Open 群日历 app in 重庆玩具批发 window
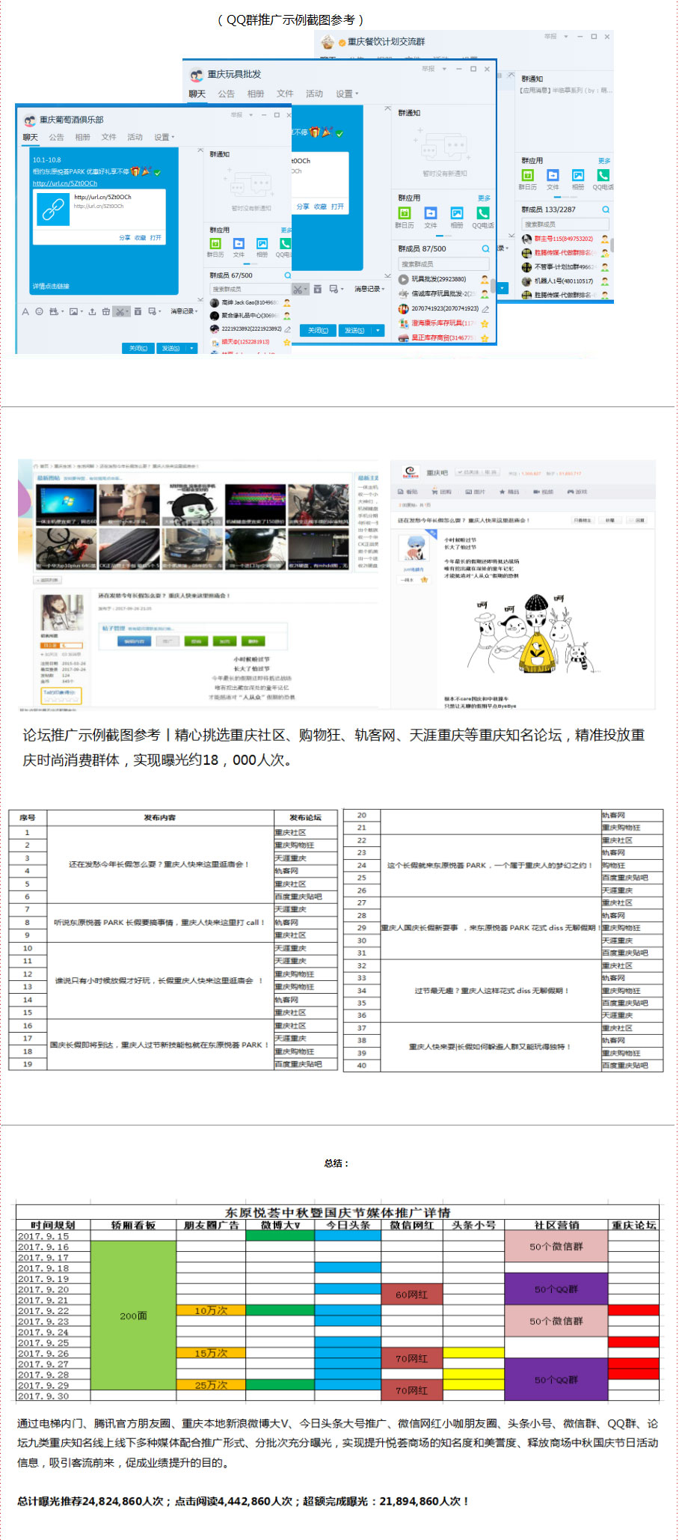Viewport: 679px width, 1540px height. (405, 213)
